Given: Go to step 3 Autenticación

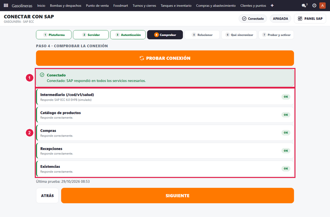Looking at the screenshot, I should [x=128, y=35].
